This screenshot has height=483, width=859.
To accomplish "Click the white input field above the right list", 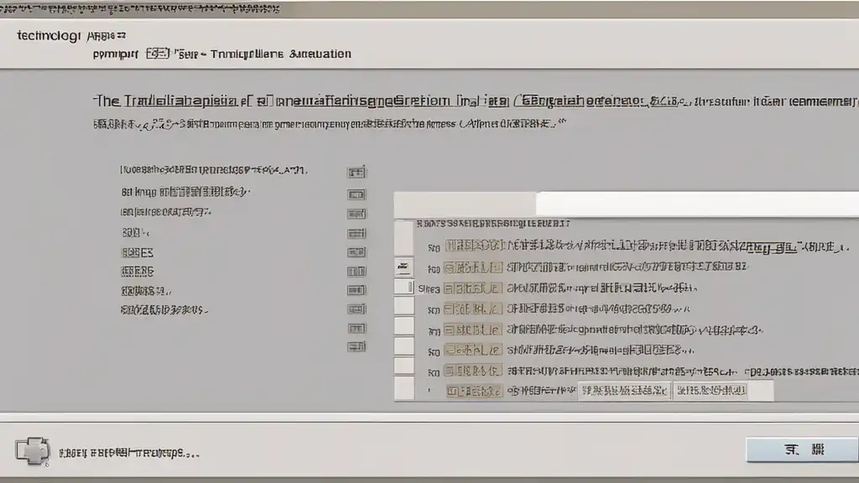I will click(697, 204).
